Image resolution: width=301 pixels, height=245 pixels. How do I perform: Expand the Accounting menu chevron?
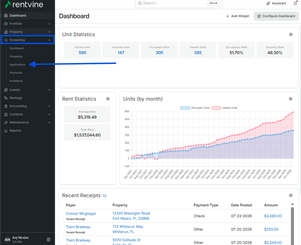click(x=49, y=106)
